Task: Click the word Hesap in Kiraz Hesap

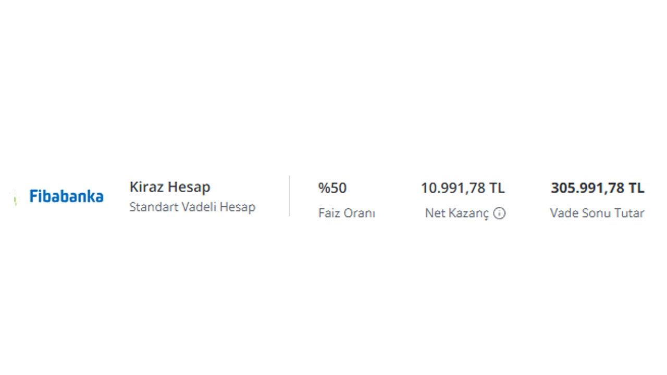Action: click(x=190, y=187)
